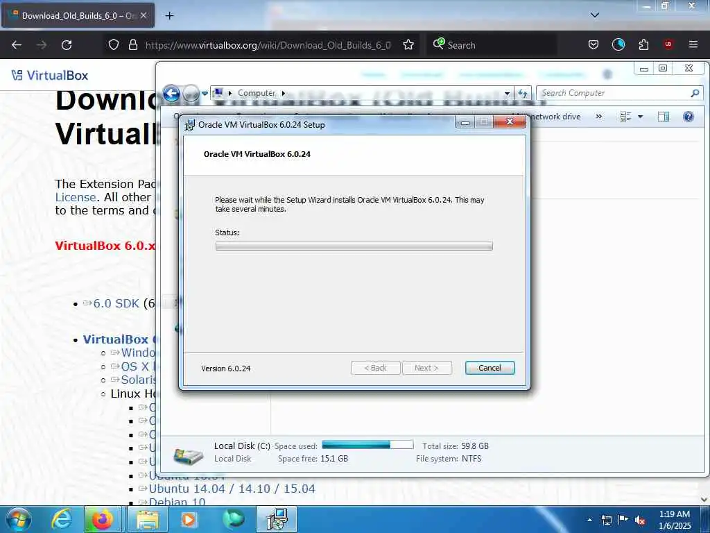Viewport: 710px width, 533px height.
Task: Click Explorer refresh button
Action: point(523,94)
